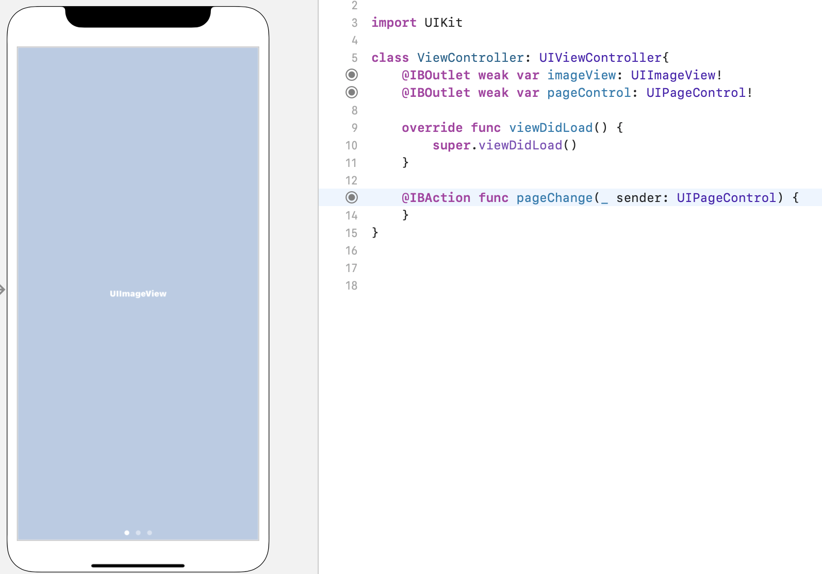Viewport: 822px width, 574px height.
Task: Click the storyboard entry point arrow
Action: pyautogui.click(x=3, y=290)
